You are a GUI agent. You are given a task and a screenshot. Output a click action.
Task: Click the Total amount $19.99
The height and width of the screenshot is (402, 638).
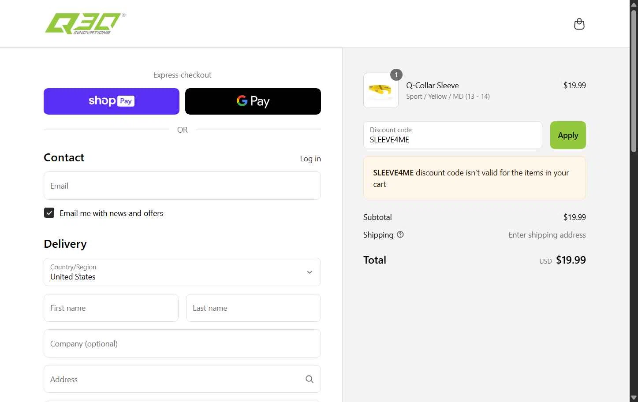571,260
